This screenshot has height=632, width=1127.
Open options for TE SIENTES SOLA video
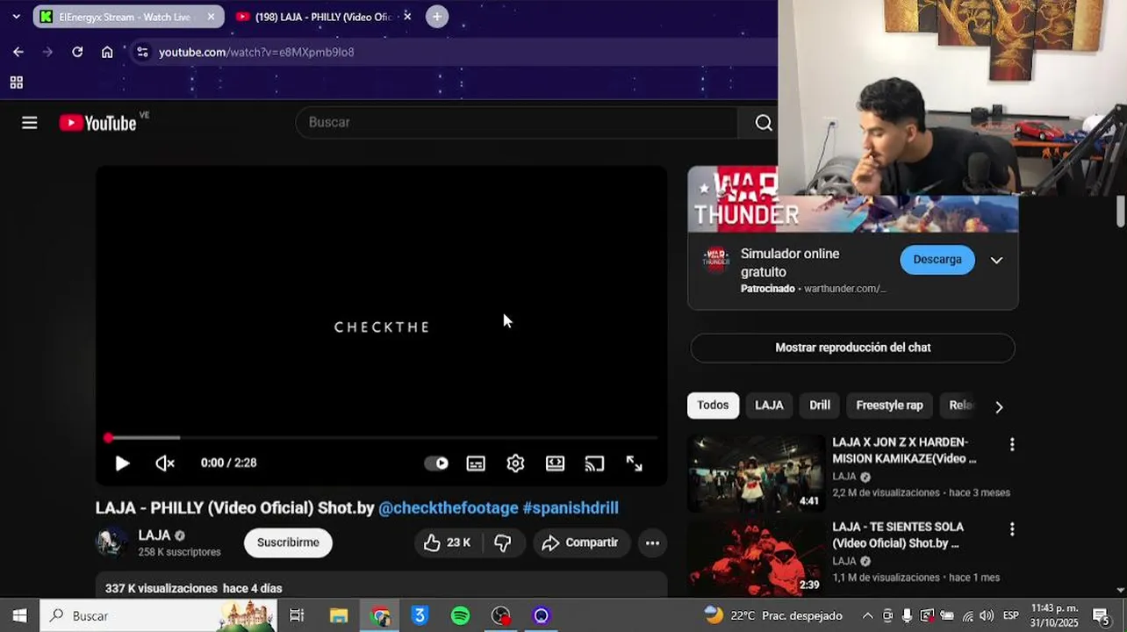point(1012,529)
